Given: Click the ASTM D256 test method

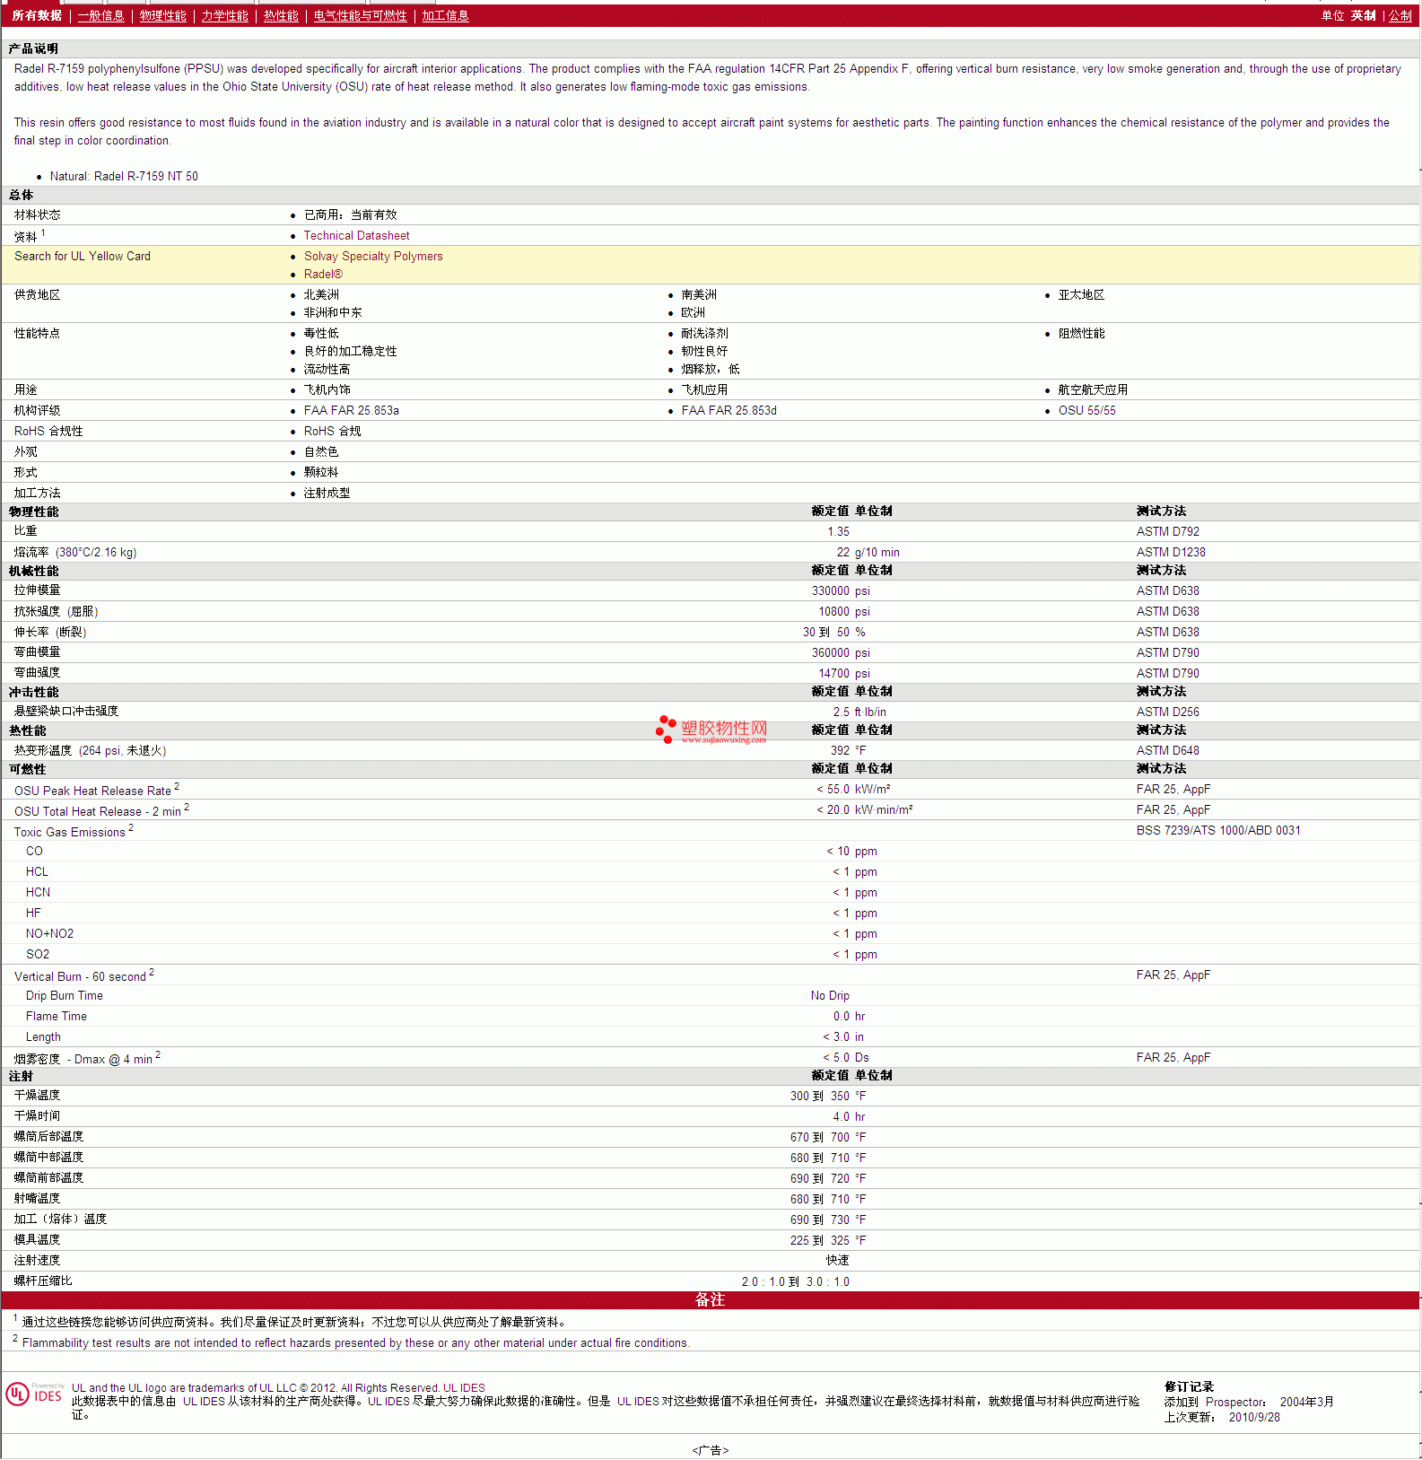Looking at the screenshot, I should tap(1167, 712).
